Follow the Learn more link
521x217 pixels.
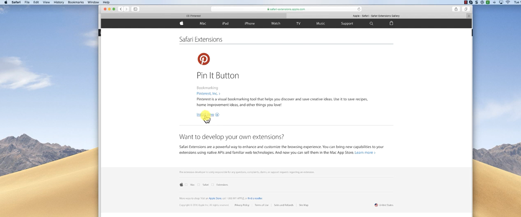tap(365, 153)
